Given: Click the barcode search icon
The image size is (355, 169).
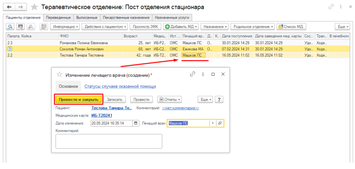Looking at the screenshot, I should (21, 27).
